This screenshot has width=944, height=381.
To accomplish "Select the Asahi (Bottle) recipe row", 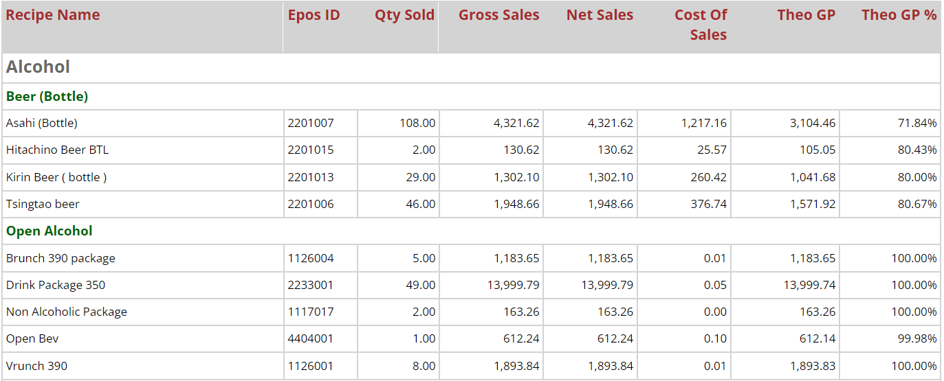I will pyautogui.click(x=42, y=124).
